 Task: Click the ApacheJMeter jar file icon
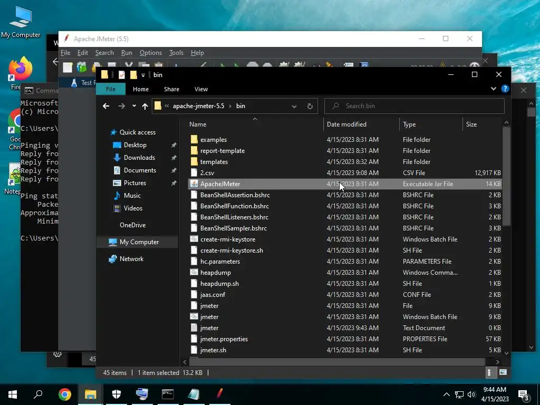pos(194,184)
